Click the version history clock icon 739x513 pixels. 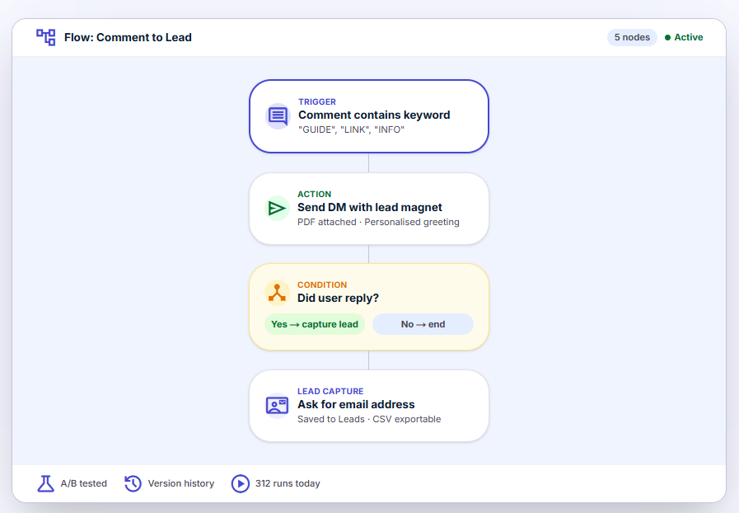tap(133, 484)
